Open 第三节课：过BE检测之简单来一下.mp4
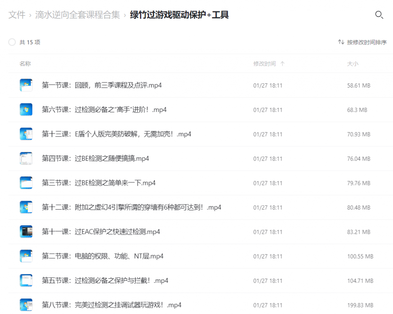Screen dimensions: 393x314 tap(99, 183)
